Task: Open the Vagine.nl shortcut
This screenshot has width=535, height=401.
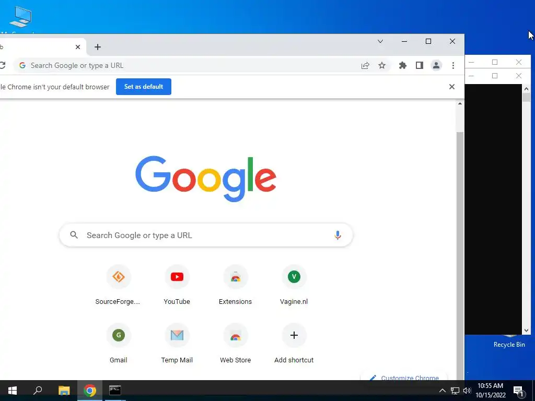Action: click(x=294, y=285)
